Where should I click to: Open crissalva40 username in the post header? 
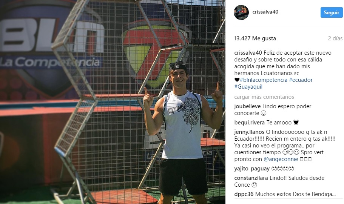(x=265, y=12)
